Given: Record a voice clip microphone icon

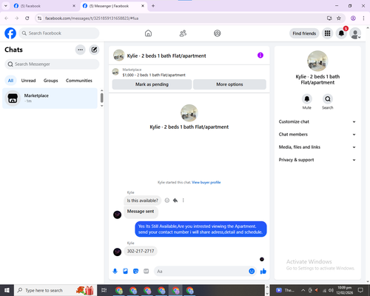Looking at the screenshot, I should [x=115, y=272].
